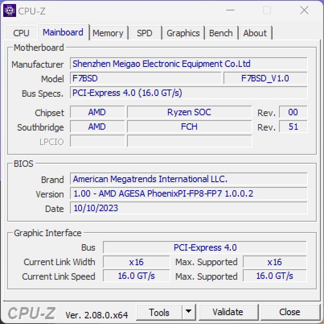This screenshot has width=324, height=324.
Task: Click BIOS Date 10/10/2023 field
Action: coord(189,208)
